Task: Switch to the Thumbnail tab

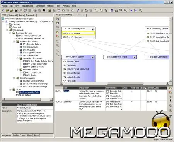Action: point(12,15)
